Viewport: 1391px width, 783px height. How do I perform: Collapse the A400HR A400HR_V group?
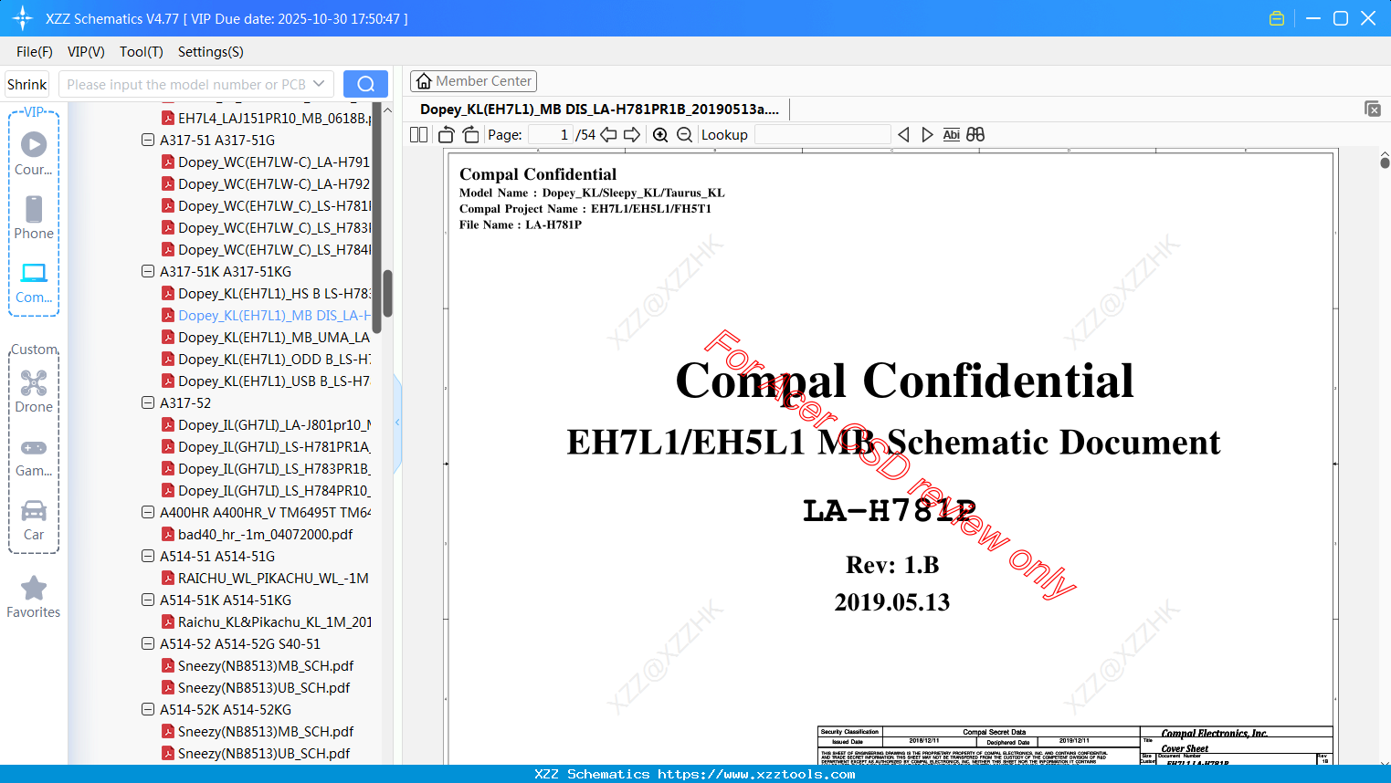click(x=148, y=513)
